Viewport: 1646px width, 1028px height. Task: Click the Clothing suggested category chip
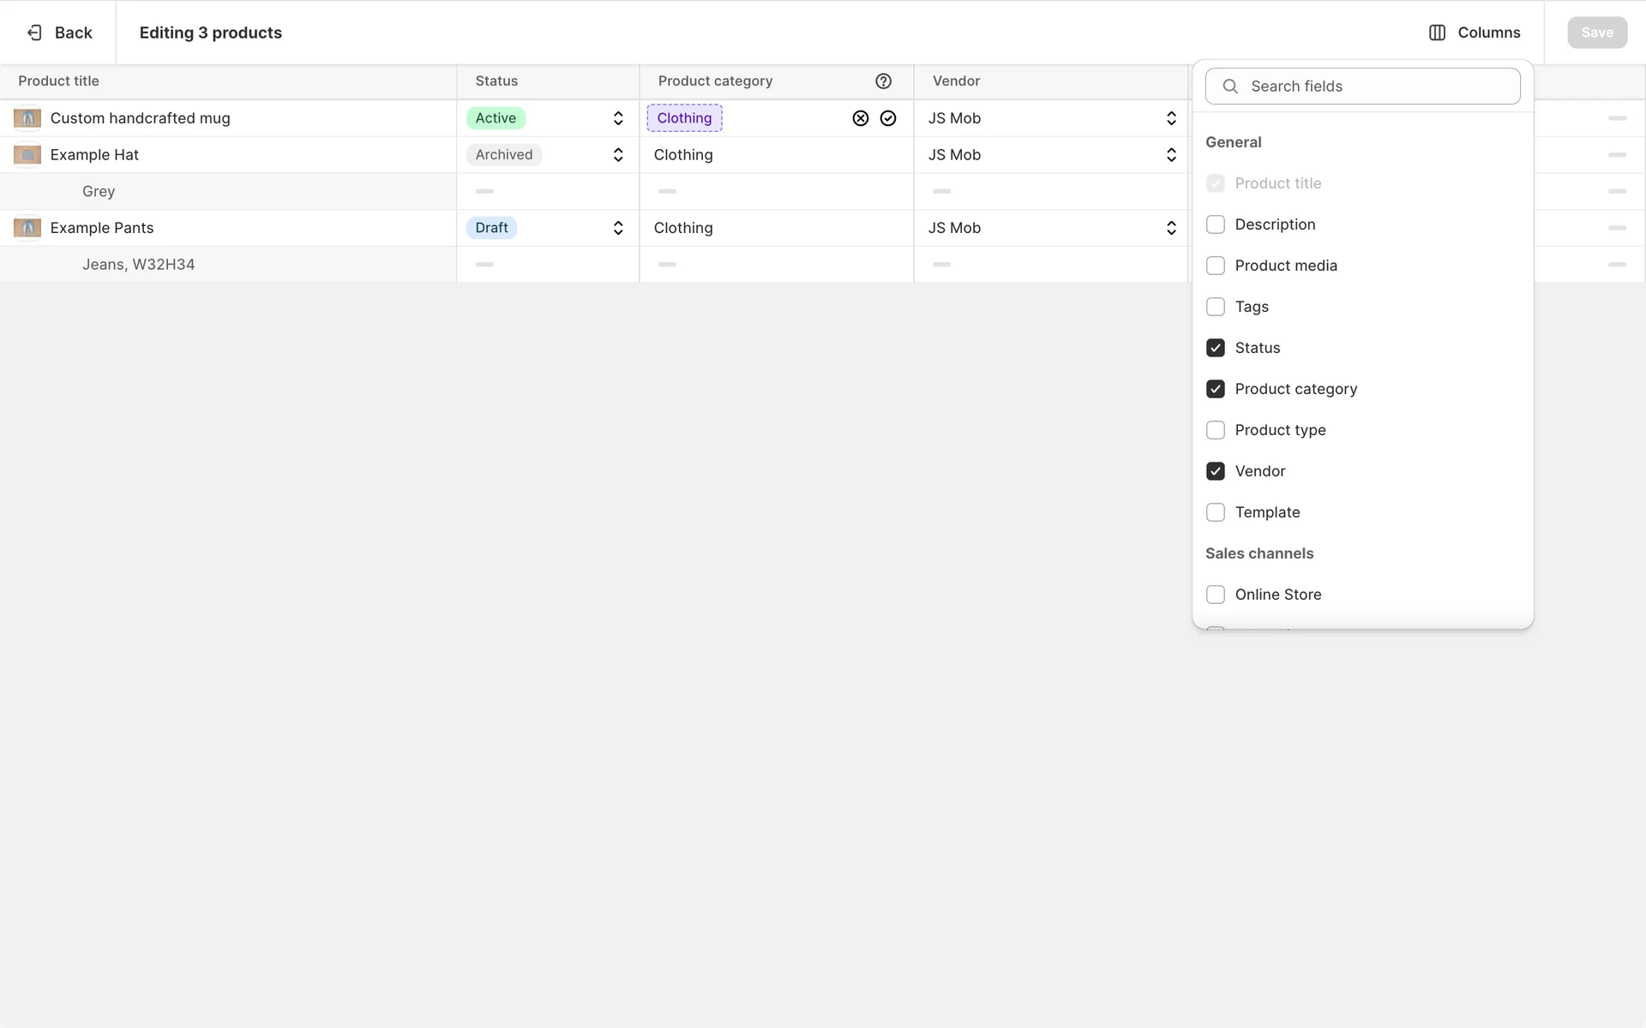(684, 118)
